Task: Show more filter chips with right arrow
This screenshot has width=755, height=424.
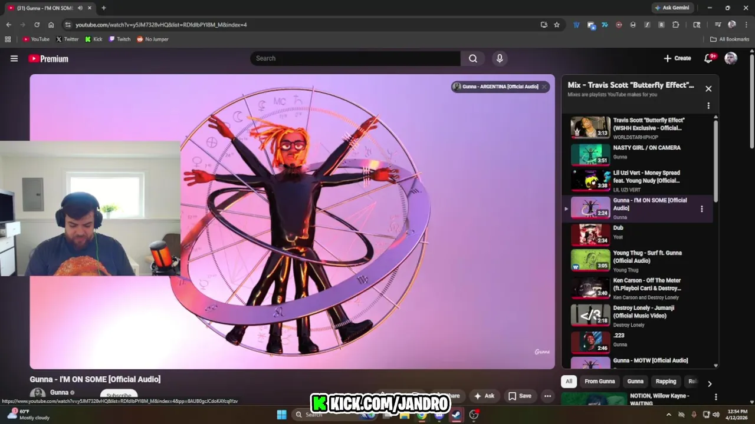Action: (x=710, y=383)
